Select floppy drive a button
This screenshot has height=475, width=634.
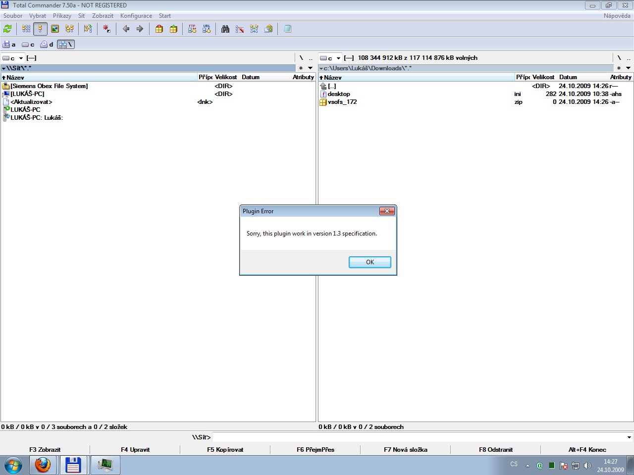[9, 45]
